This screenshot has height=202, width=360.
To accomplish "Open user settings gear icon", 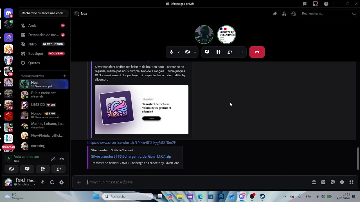I will (62, 182).
